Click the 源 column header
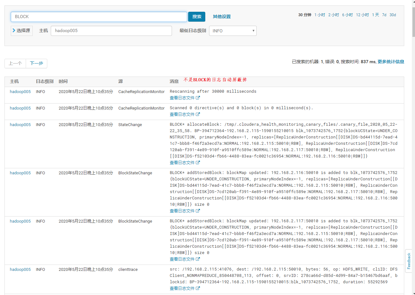This screenshot has width=415, height=295. (121, 82)
